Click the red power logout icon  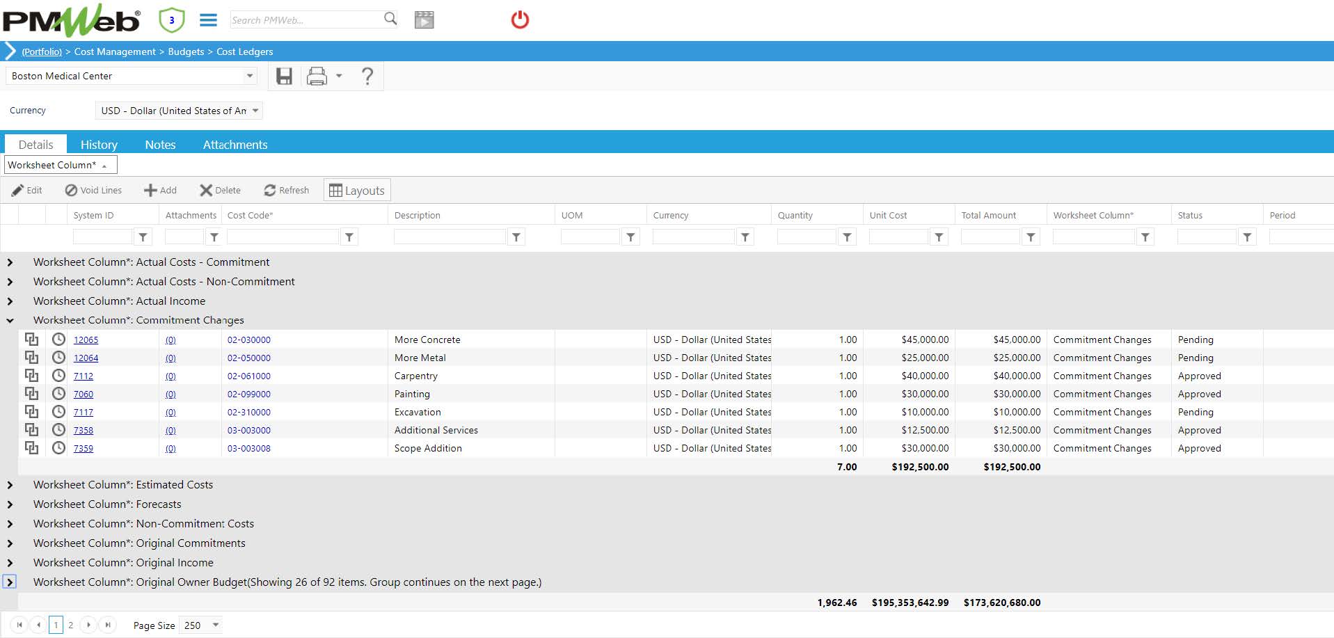point(520,19)
